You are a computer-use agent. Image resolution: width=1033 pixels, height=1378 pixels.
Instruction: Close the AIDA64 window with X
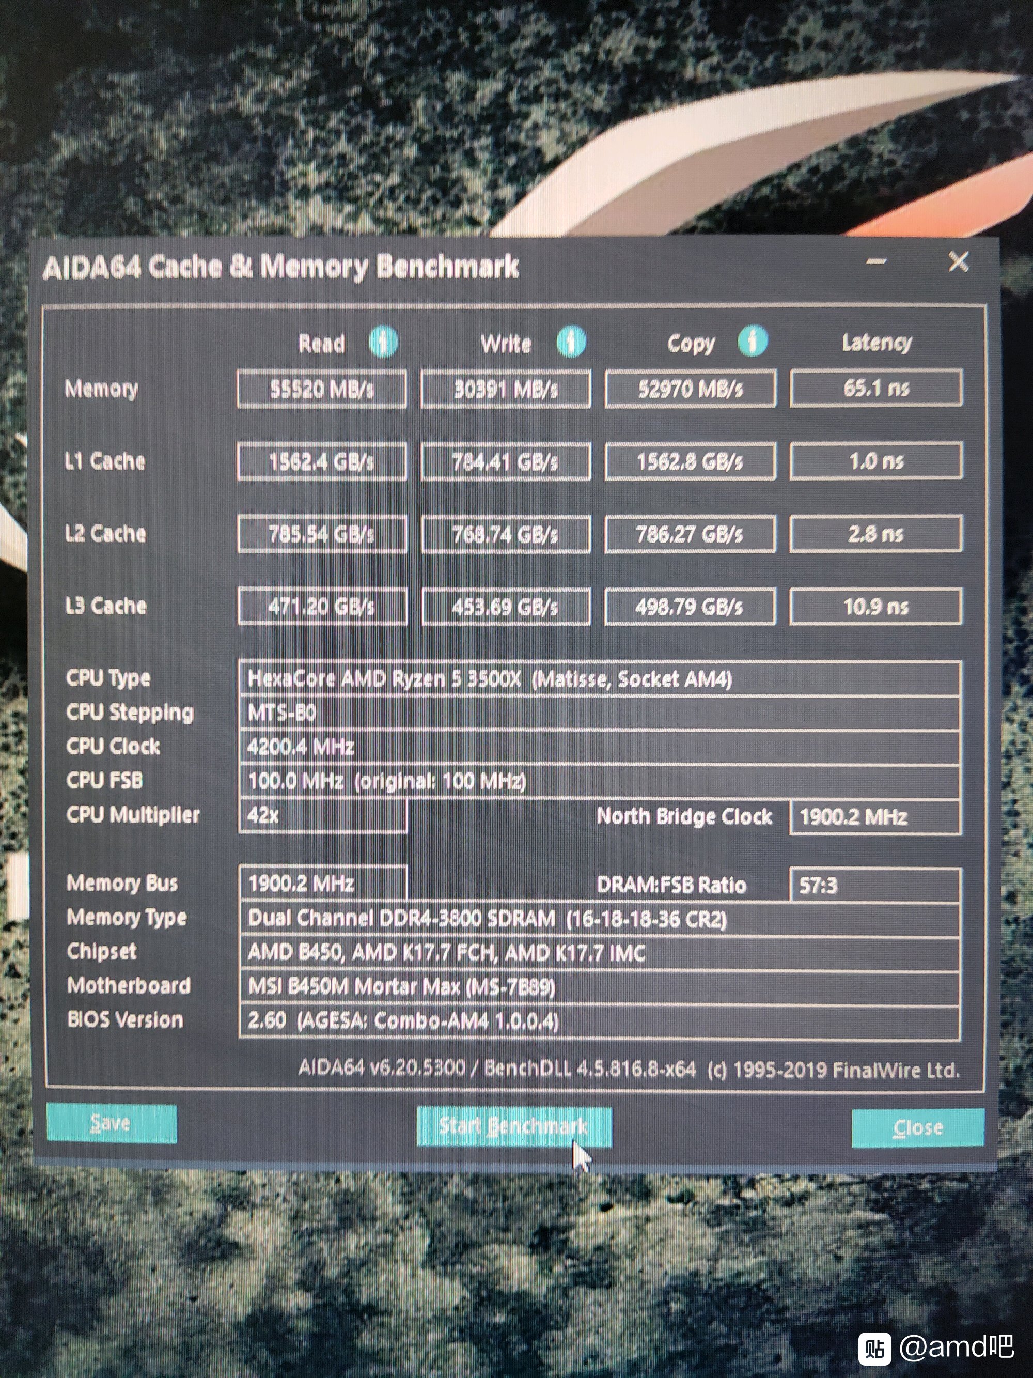[959, 262]
